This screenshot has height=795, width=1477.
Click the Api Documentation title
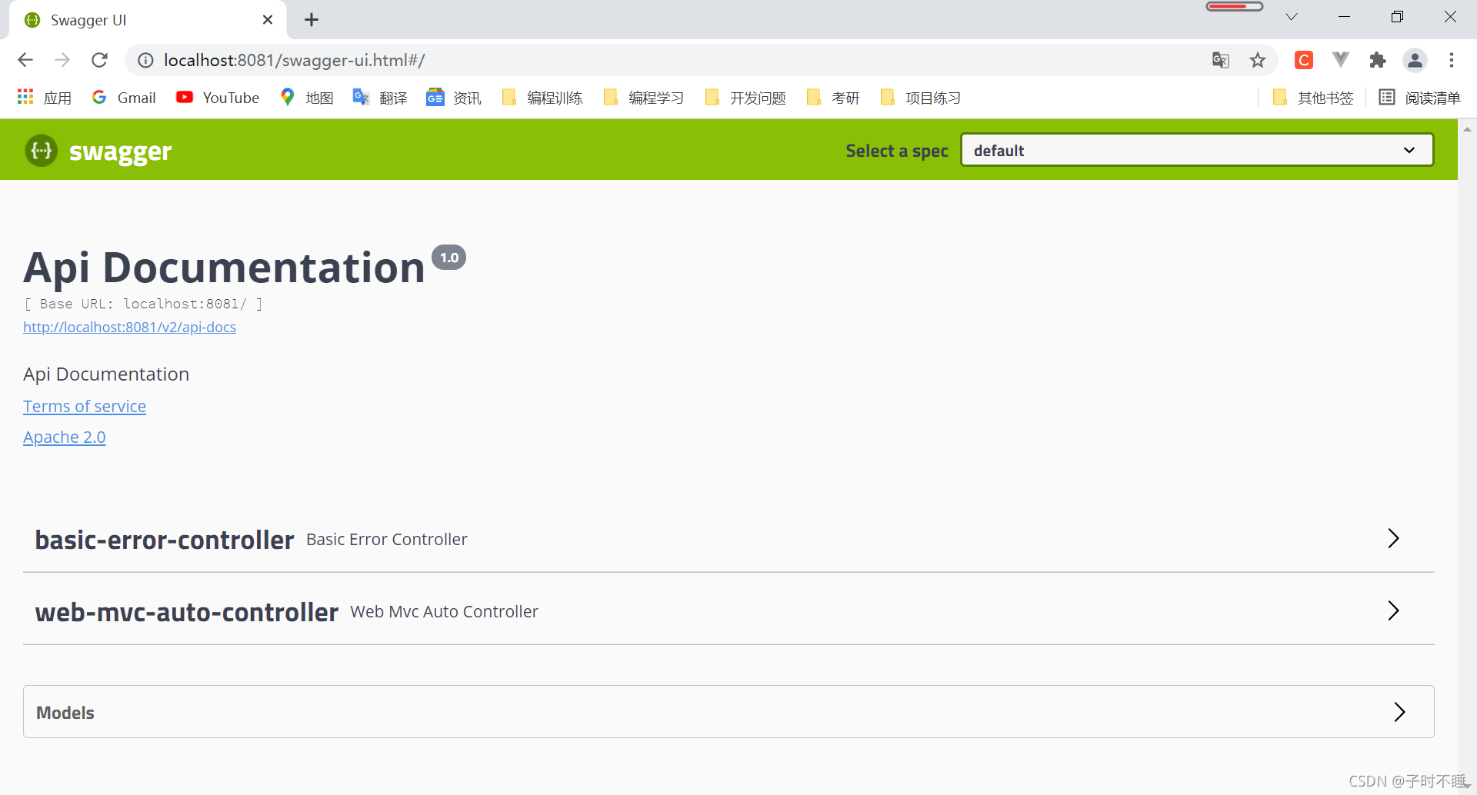click(x=224, y=268)
